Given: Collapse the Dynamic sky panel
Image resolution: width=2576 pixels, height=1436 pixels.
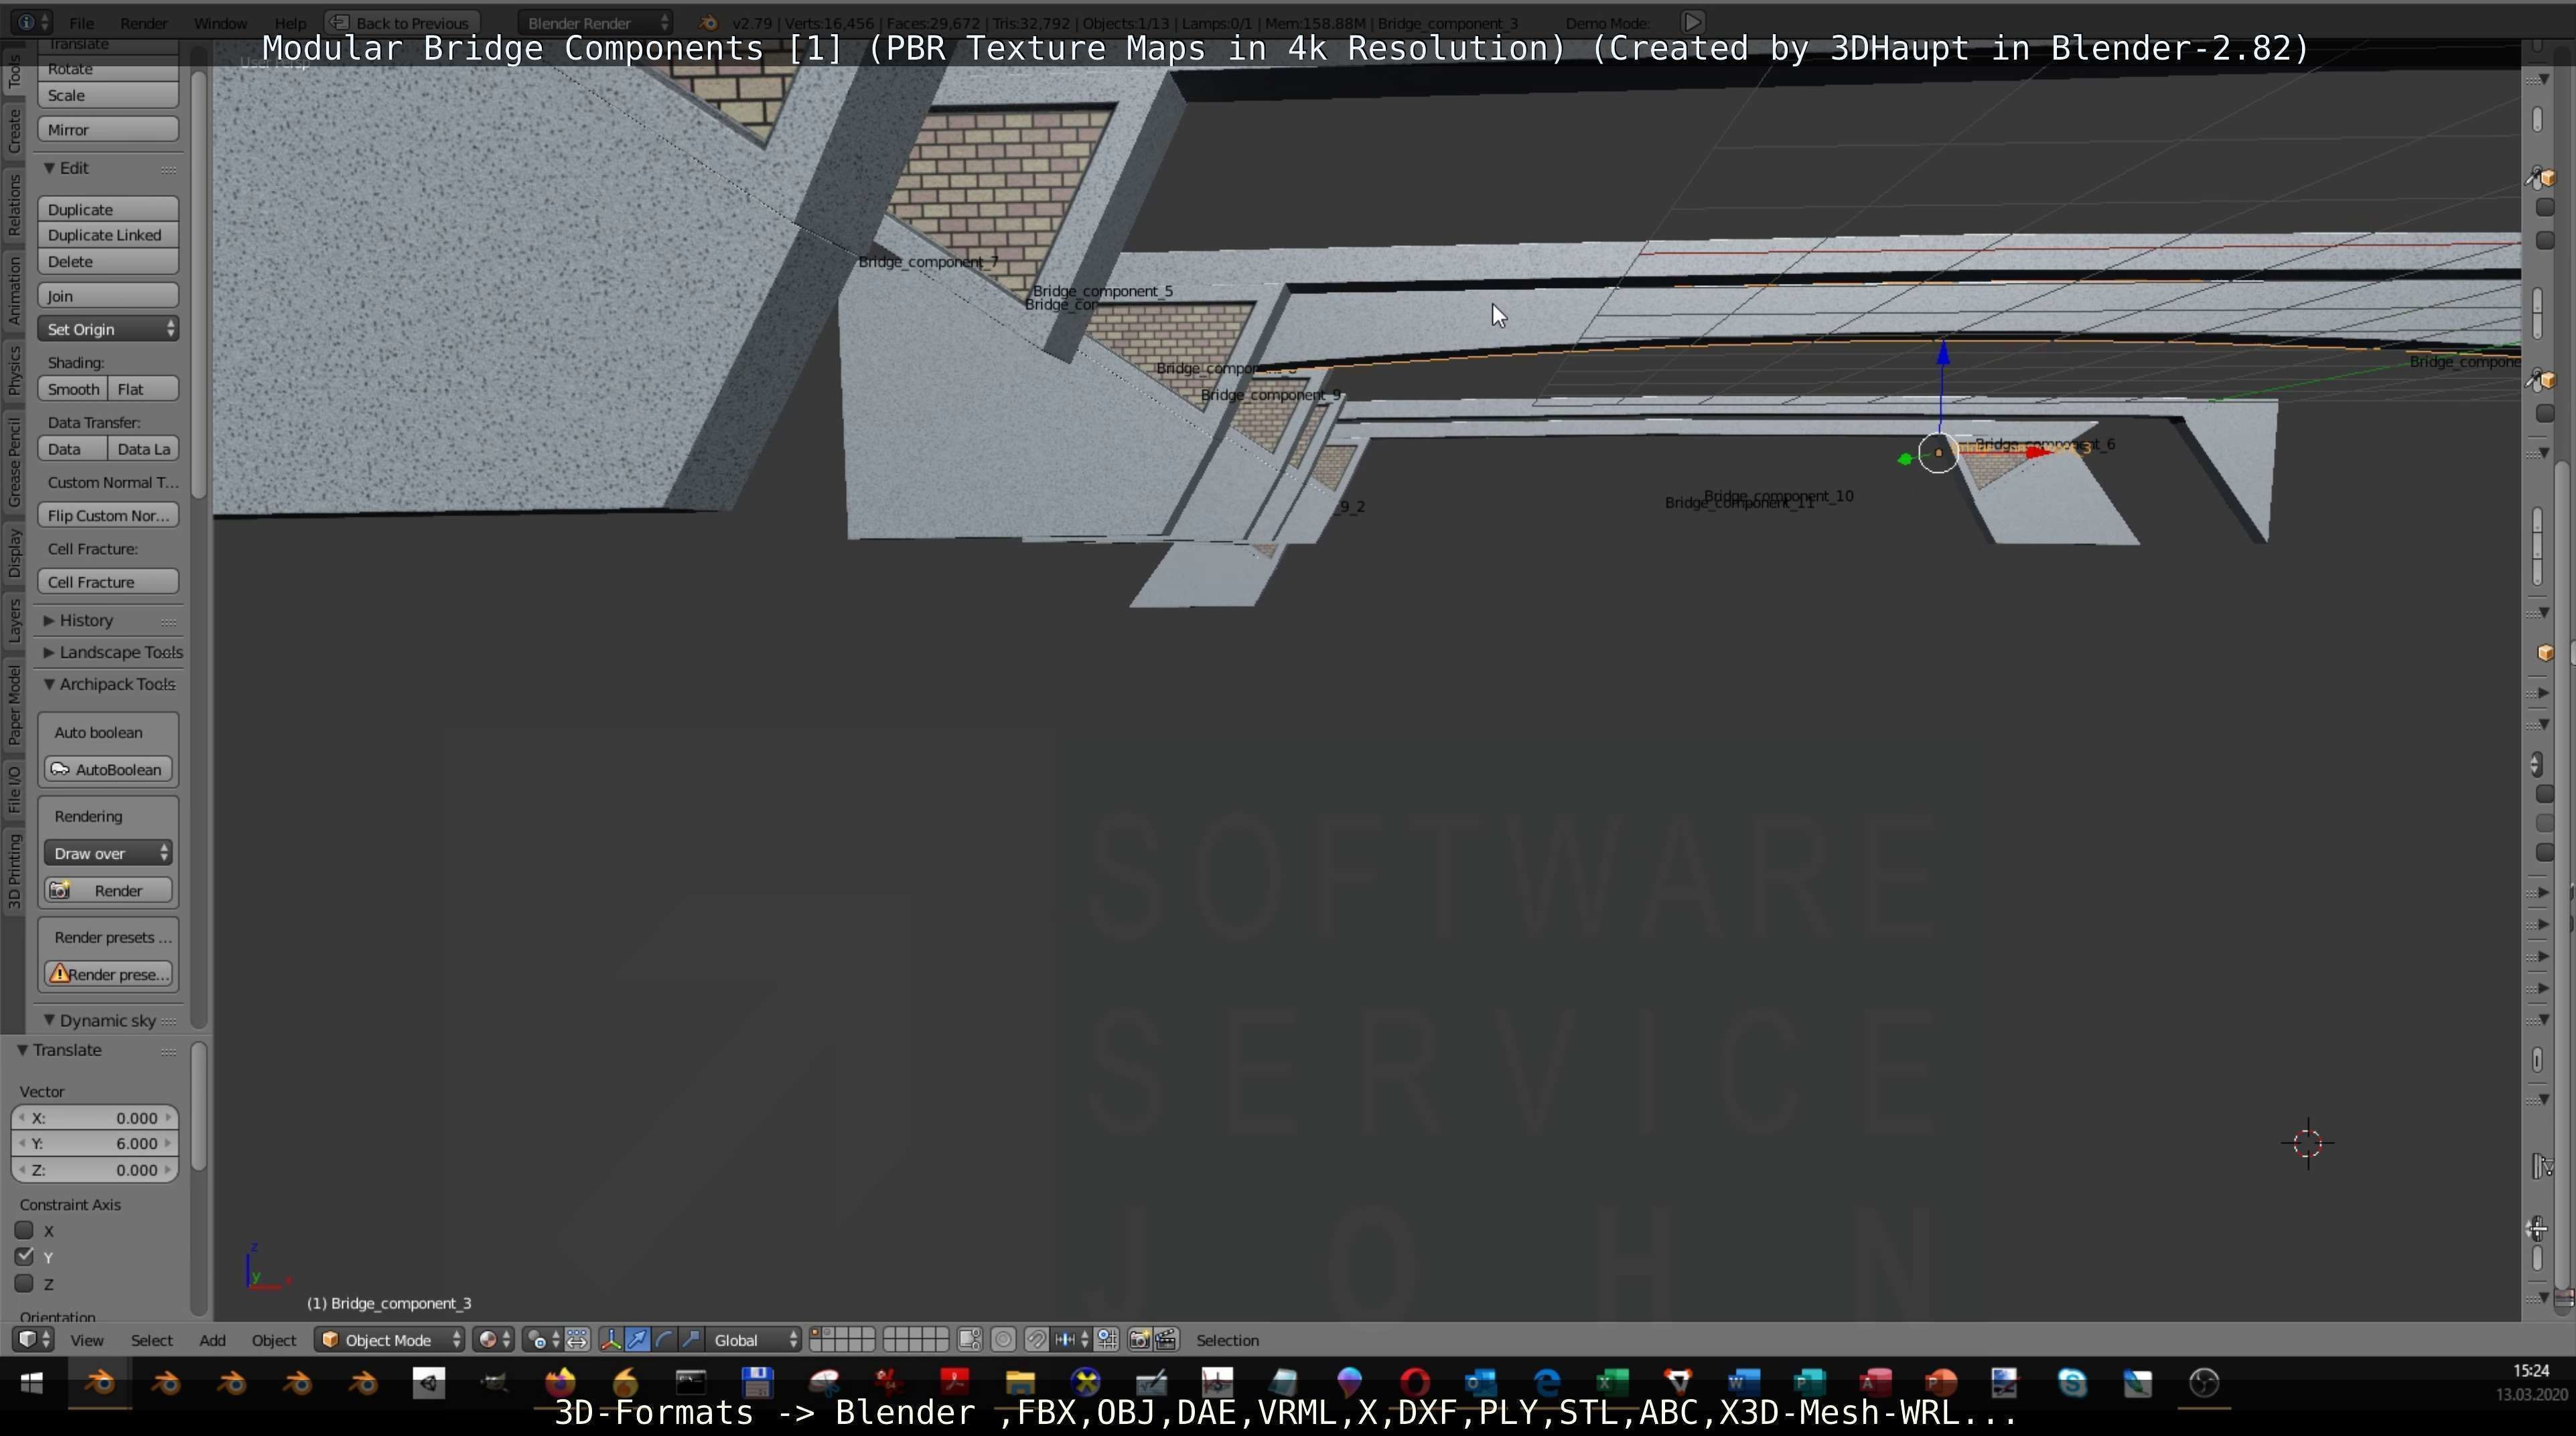Looking at the screenshot, I should click(49, 1020).
